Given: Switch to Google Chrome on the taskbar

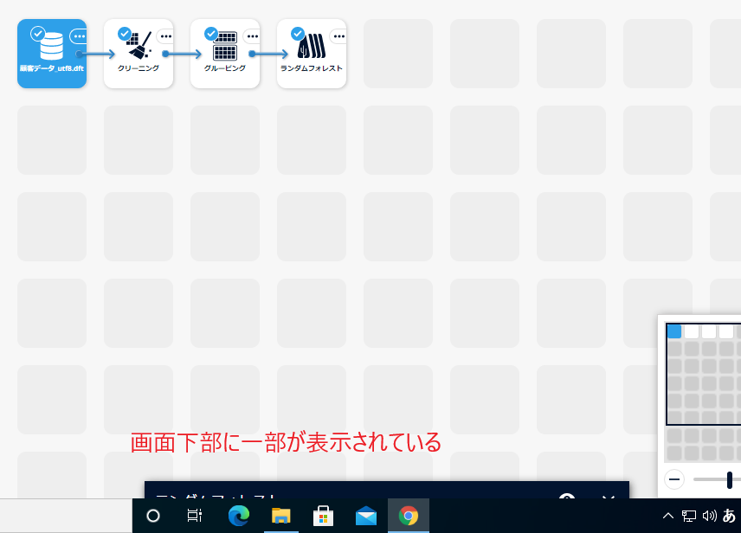Looking at the screenshot, I should [x=409, y=516].
